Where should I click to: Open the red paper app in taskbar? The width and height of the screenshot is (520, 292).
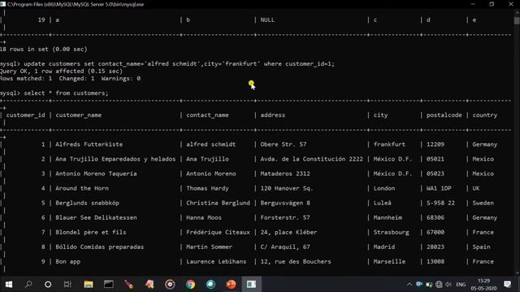pos(149,284)
